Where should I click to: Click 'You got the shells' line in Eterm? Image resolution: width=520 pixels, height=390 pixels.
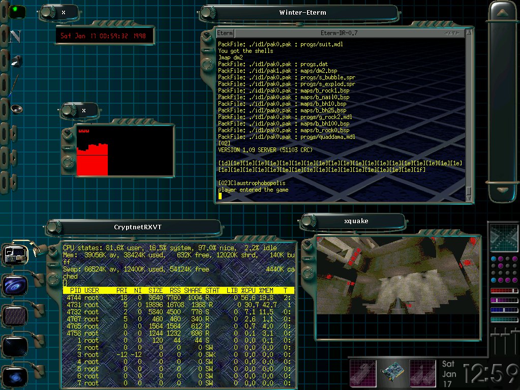[x=246, y=51]
